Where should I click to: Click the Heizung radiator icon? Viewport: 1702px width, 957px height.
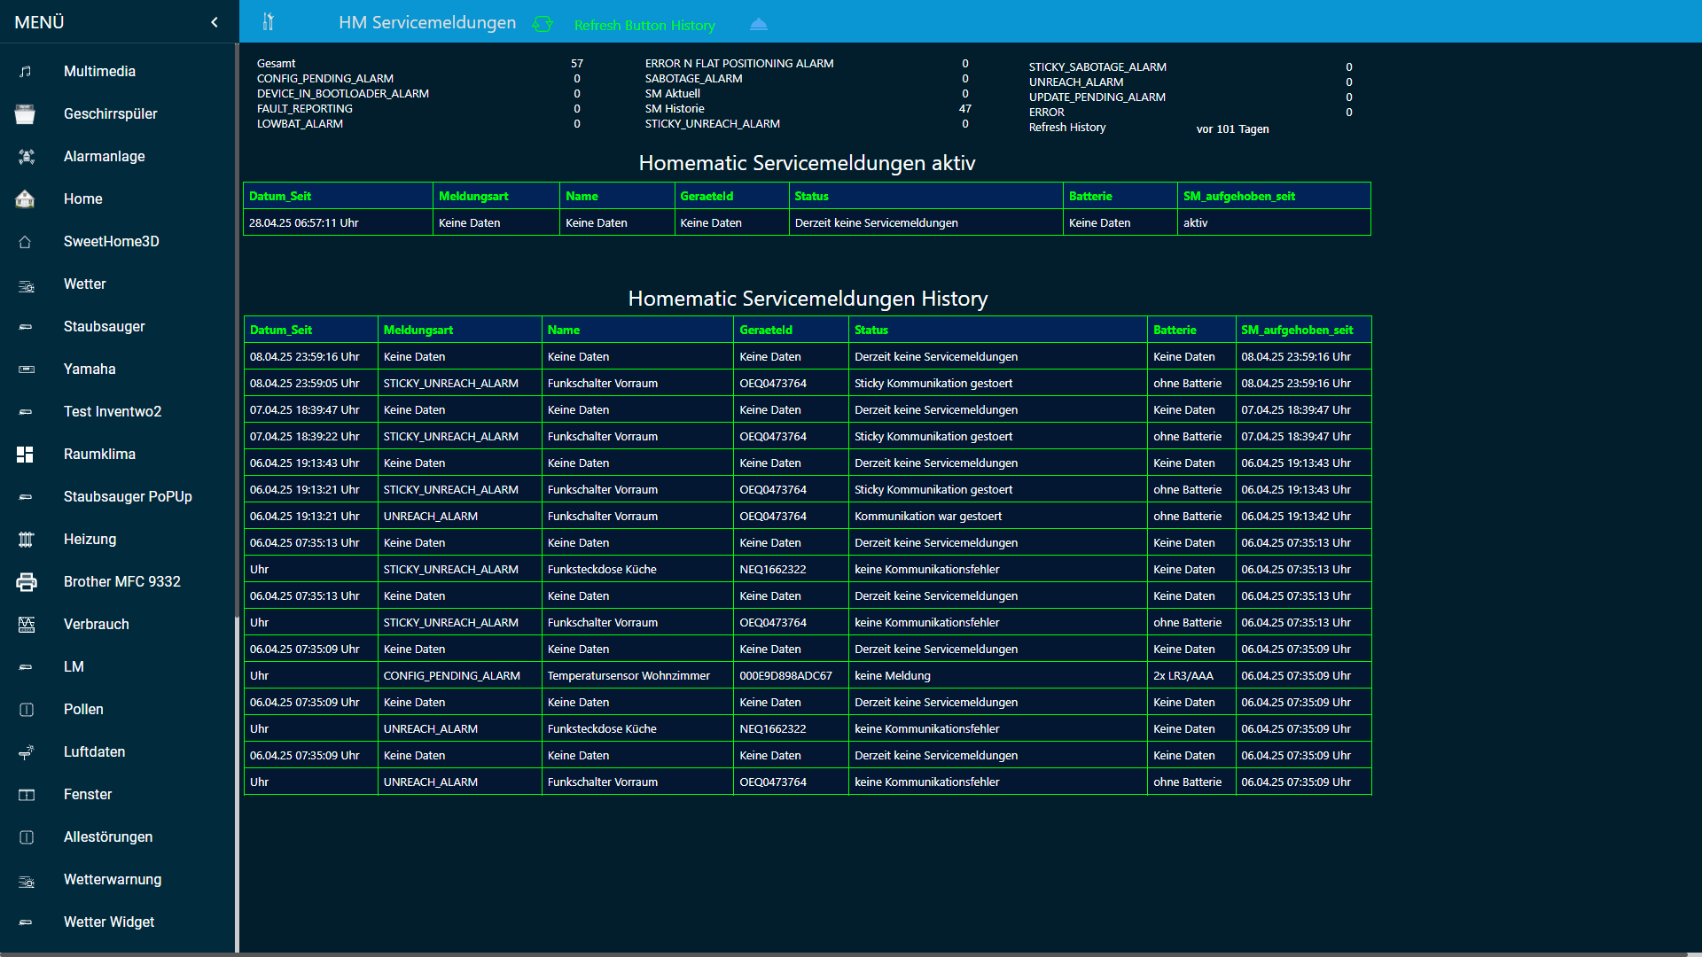[26, 540]
